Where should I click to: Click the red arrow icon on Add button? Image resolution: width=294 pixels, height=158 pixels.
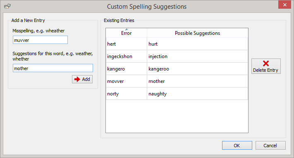77,79
